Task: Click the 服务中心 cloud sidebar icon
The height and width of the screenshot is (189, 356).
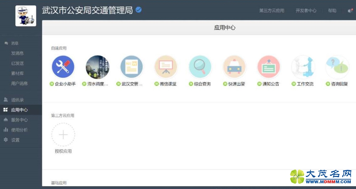Action: tap(6, 120)
